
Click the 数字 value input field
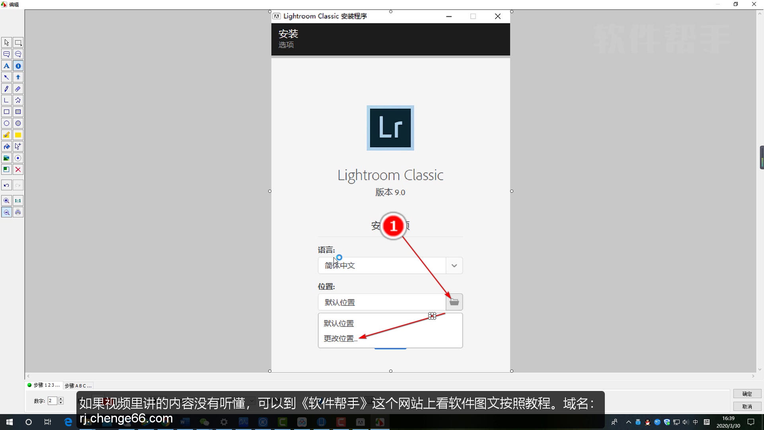52,401
